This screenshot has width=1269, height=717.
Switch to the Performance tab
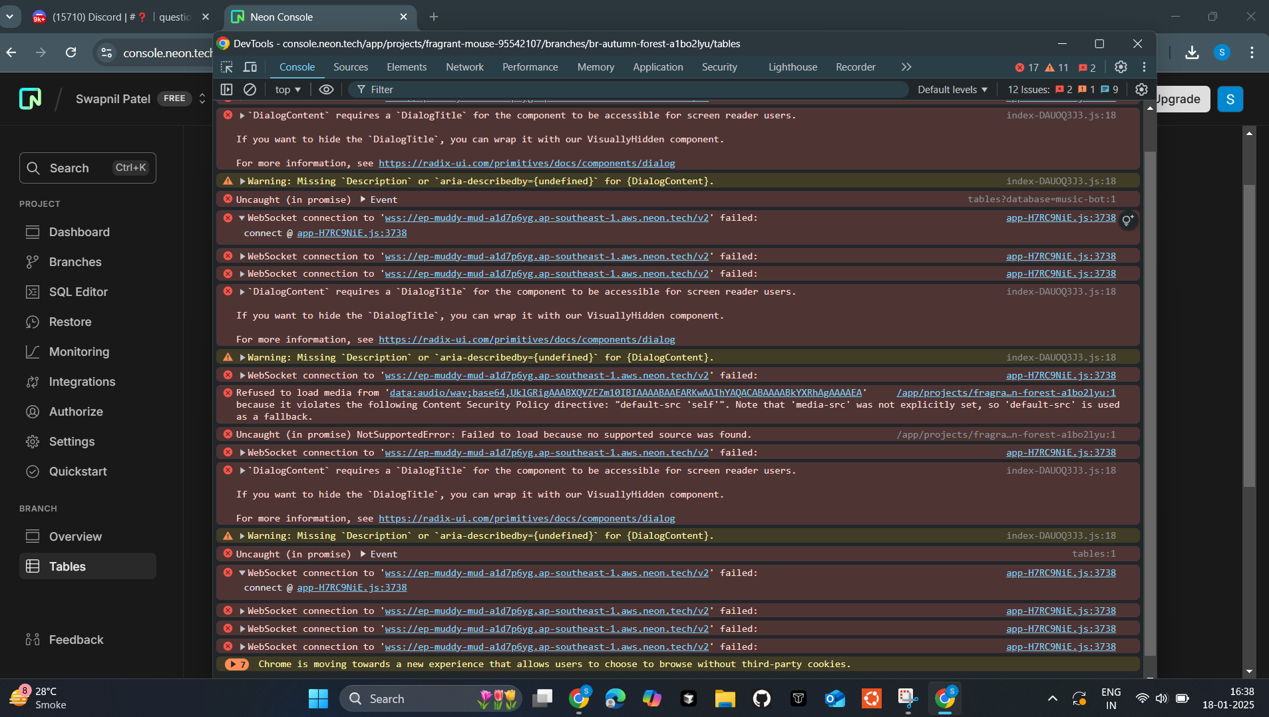[x=530, y=67]
